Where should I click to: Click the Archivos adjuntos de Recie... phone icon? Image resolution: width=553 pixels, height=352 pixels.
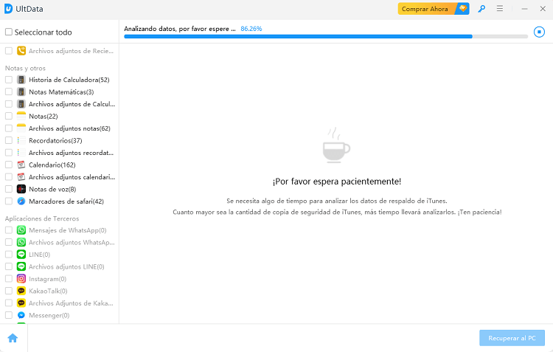click(x=21, y=51)
